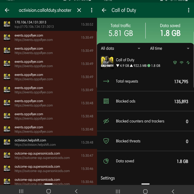Screen dimensions: 194x194
Task: Open request 170.106.134.131:3013 at 15:30:52
Action: pos(48,24)
